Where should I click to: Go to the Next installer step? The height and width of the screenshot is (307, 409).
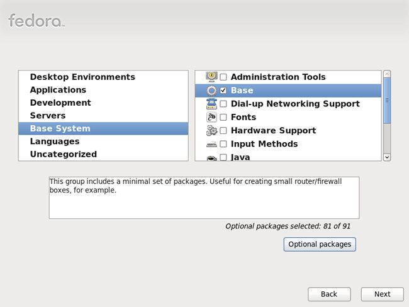click(x=382, y=294)
